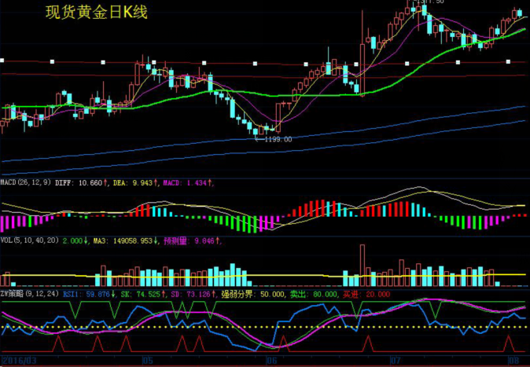This screenshot has height=367, width=530.
Task: Select the 05 month marker on time axis
Action: pyautogui.click(x=147, y=361)
